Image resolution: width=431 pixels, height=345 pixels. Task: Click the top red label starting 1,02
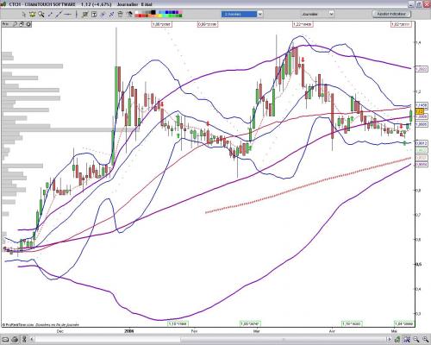coord(402,24)
